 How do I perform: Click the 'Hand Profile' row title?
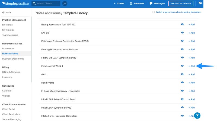(48, 83)
